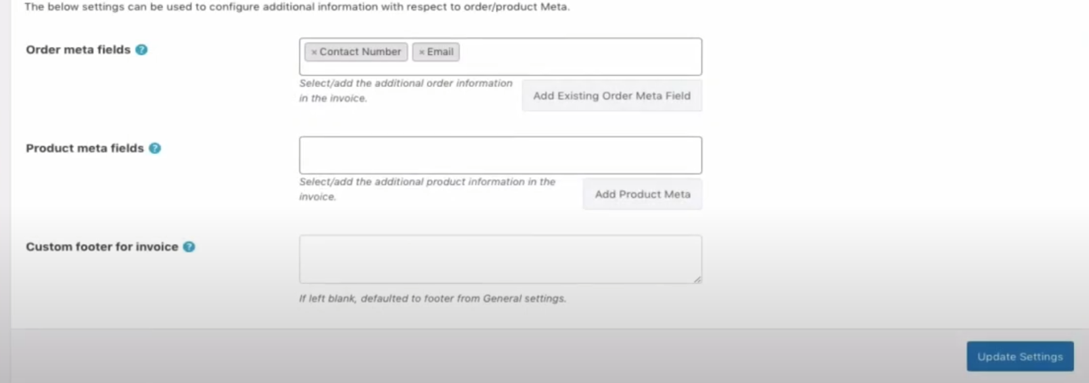
Task: Select the Contact Number tag chip
Action: pos(356,52)
